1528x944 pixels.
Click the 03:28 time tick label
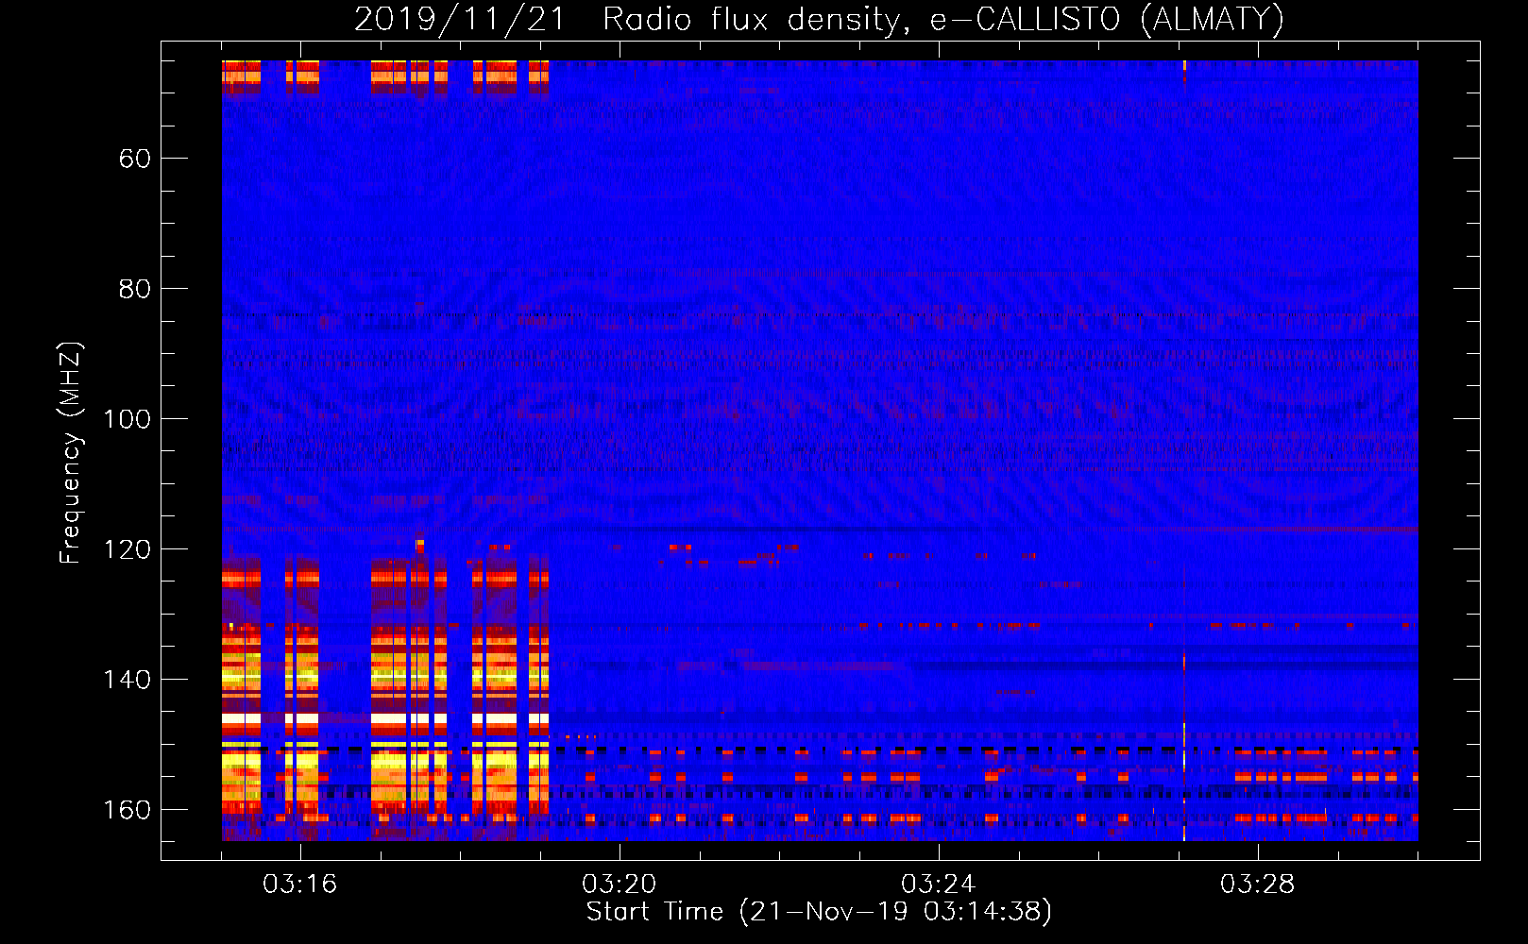click(x=1258, y=885)
